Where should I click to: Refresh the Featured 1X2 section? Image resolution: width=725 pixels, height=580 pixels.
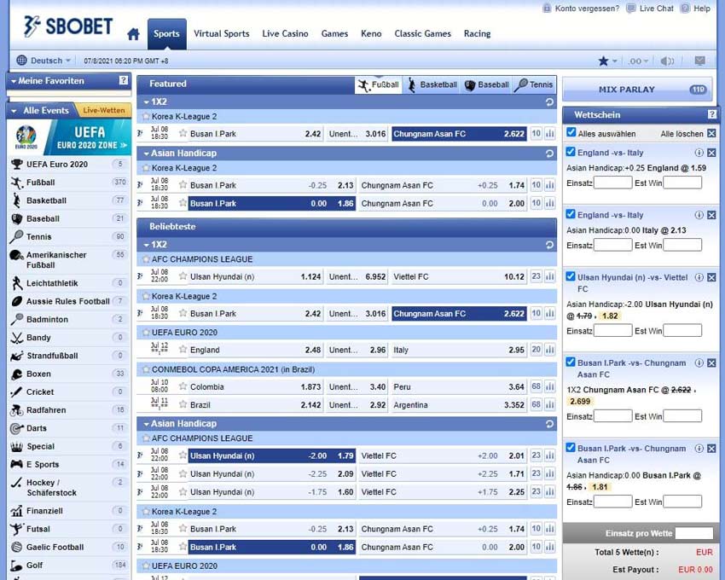549,101
